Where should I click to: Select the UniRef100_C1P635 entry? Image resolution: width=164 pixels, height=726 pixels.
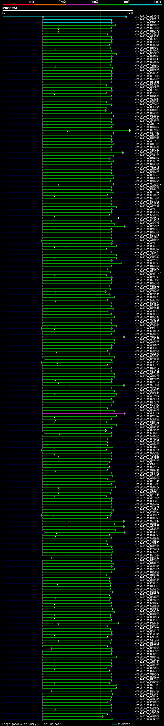tap(147, 711)
